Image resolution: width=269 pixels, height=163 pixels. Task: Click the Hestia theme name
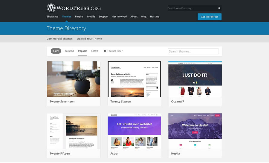coord(175,153)
